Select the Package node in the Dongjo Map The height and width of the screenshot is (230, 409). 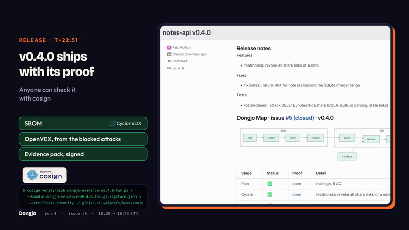pos(315,138)
